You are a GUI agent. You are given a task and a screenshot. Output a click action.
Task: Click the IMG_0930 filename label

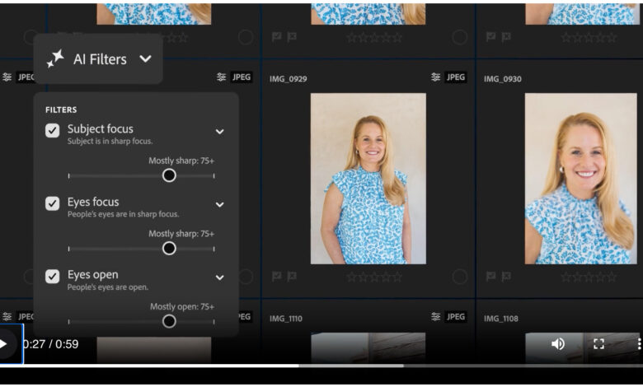503,79
